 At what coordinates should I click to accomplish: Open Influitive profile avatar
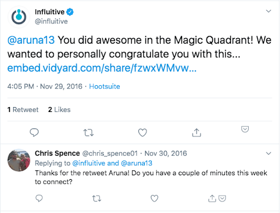coord(19,17)
